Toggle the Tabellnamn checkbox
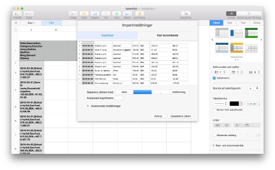This screenshot has height=170, width=275. [x=214, y=78]
